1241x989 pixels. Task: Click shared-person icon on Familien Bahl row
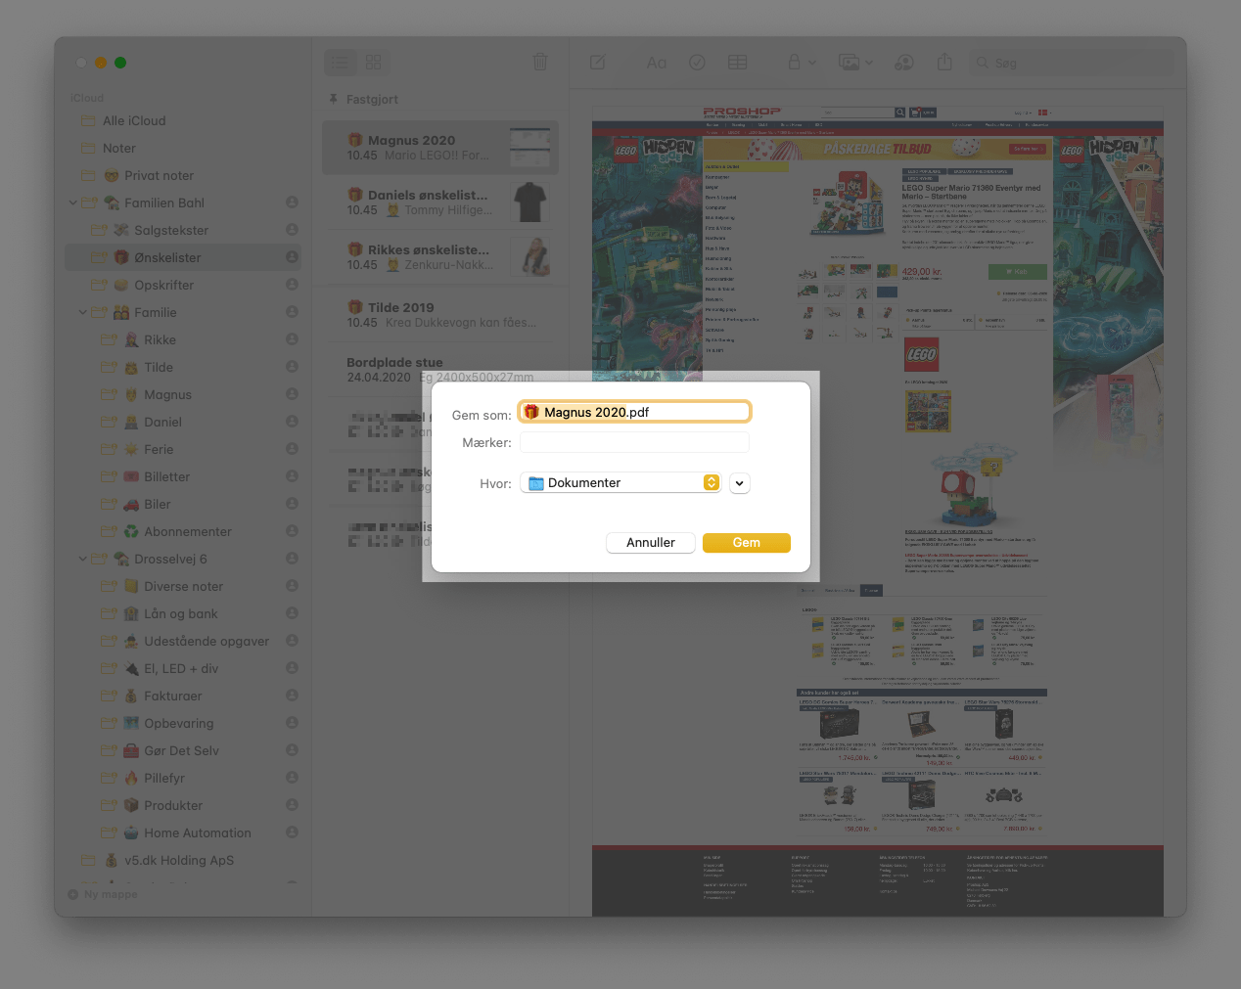click(292, 202)
